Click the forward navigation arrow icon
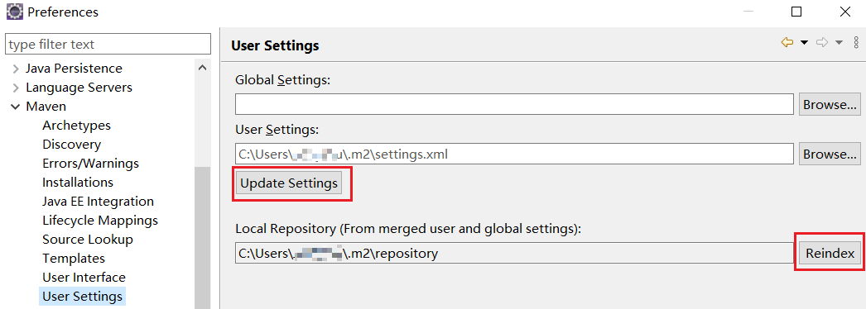 click(x=822, y=43)
